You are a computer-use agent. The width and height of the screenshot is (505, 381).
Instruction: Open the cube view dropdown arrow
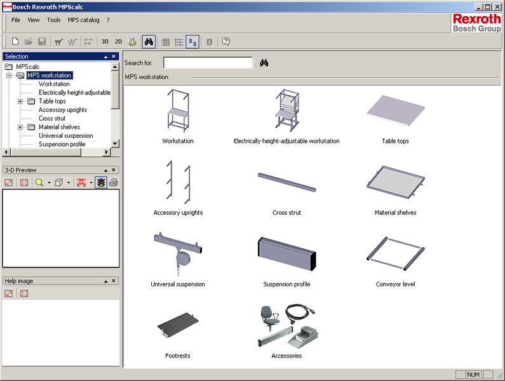(68, 183)
